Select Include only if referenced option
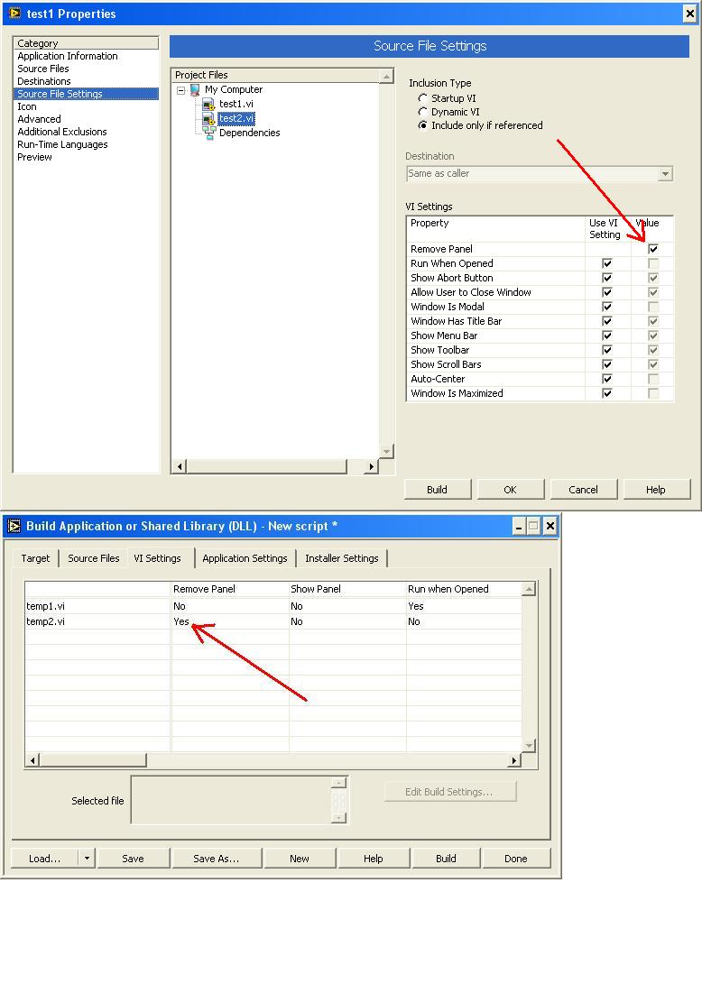702x1002 pixels. click(x=422, y=125)
